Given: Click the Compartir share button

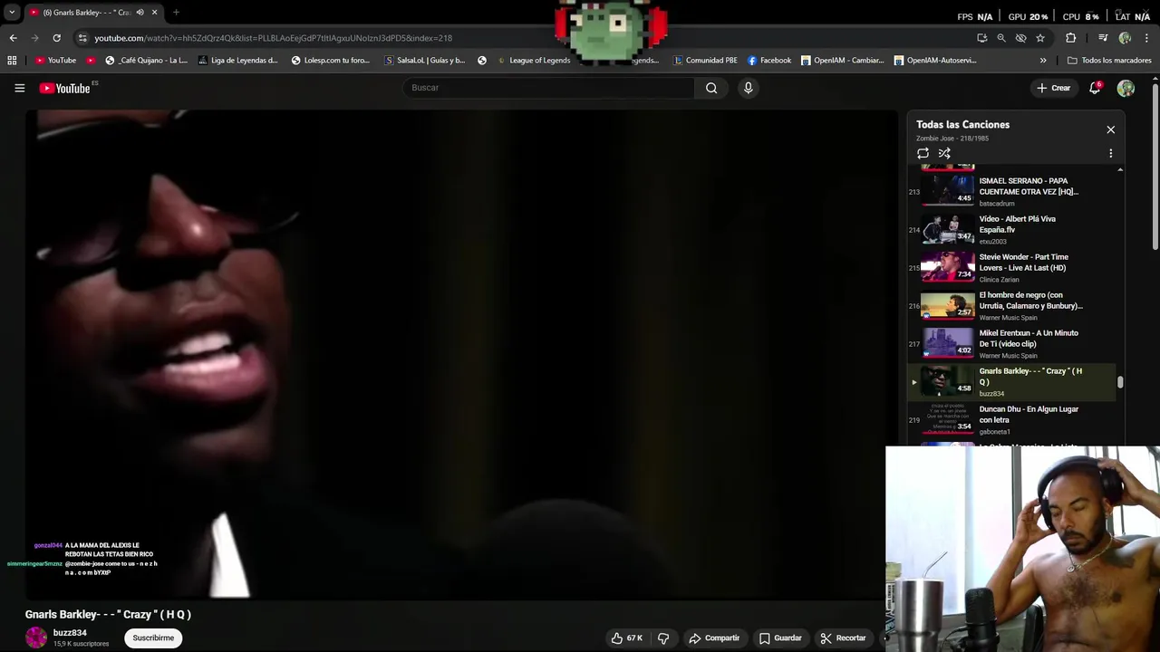Looking at the screenshot, I should pyautogui.click(x=714, y=638).
